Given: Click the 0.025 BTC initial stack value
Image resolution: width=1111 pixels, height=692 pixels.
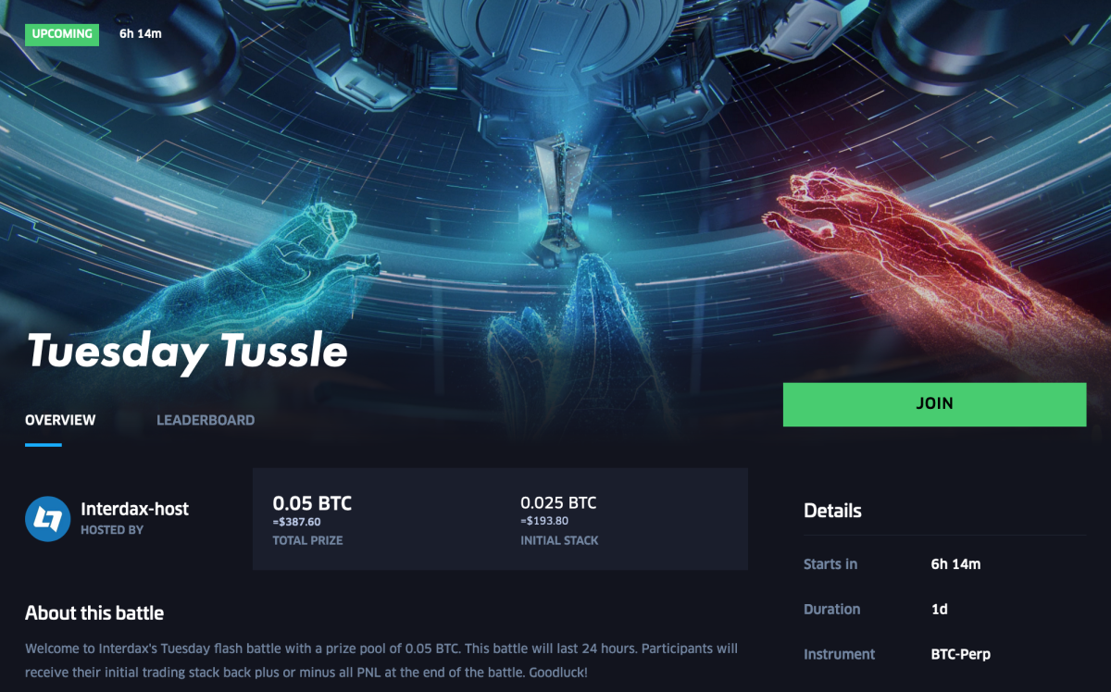Looking at the screenshot, I should click(x=558, y=503).
